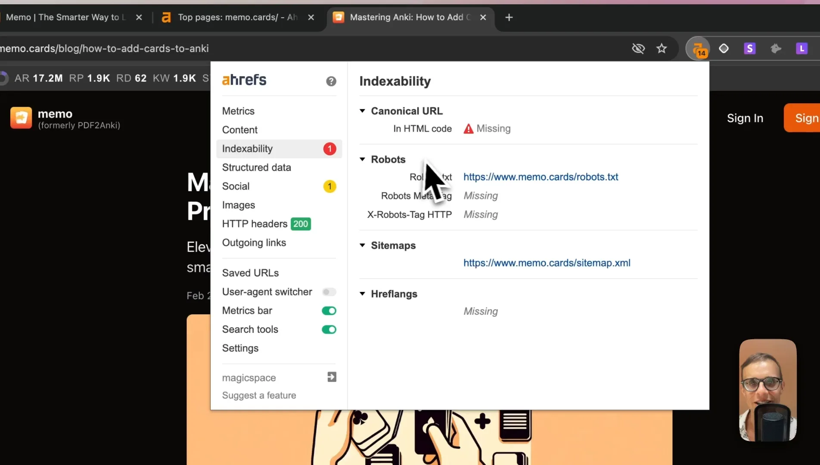Collapse the Canonical URL section

pyautogui.click(x=362, y=111)
